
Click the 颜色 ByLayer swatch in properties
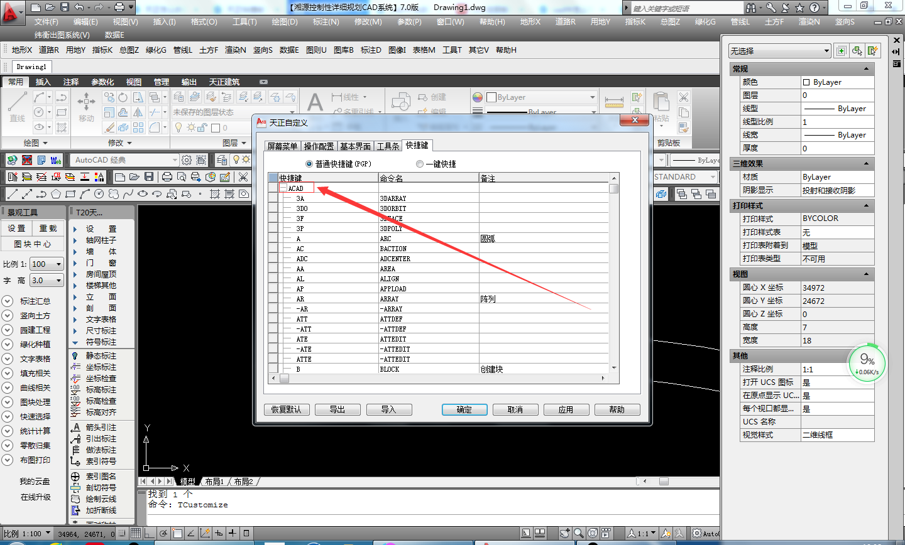coord(806,82)
